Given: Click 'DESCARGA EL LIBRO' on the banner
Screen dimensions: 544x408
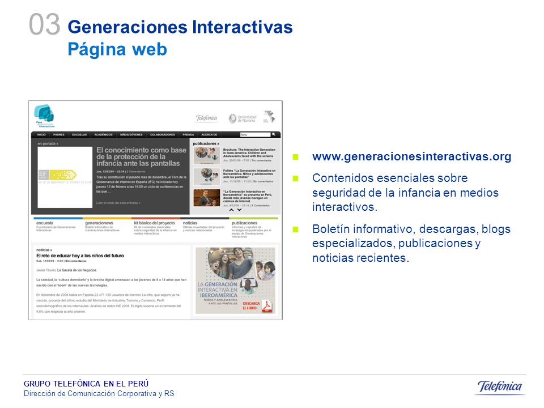Looking at the screenshot, I should point(251,305).
